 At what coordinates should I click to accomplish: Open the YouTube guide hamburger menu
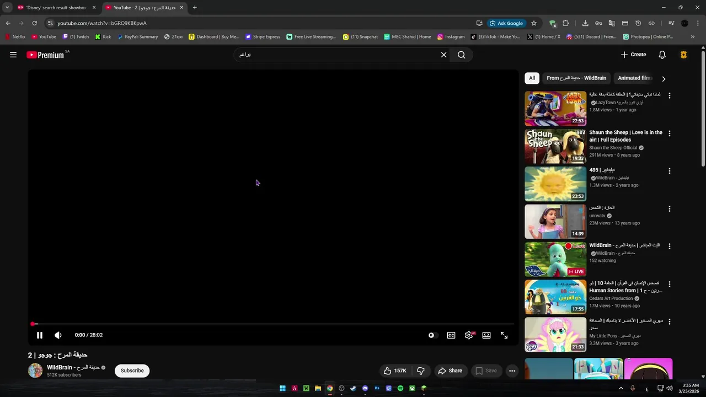[13, 55]
